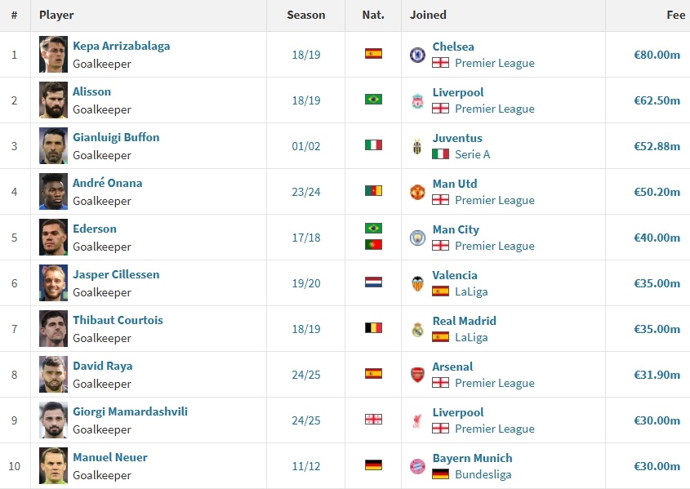Click the Arsenal club crest icon
The image size is (690, 489).
point(417,375)
